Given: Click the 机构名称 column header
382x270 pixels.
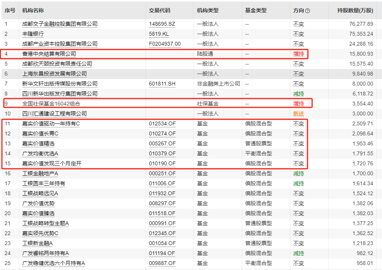Looking at the screenshot, I should [33, 10].
